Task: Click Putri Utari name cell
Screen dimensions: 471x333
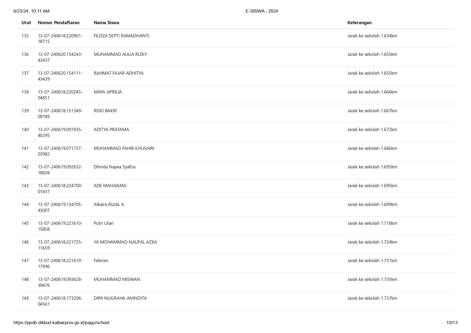Action: 103,223
